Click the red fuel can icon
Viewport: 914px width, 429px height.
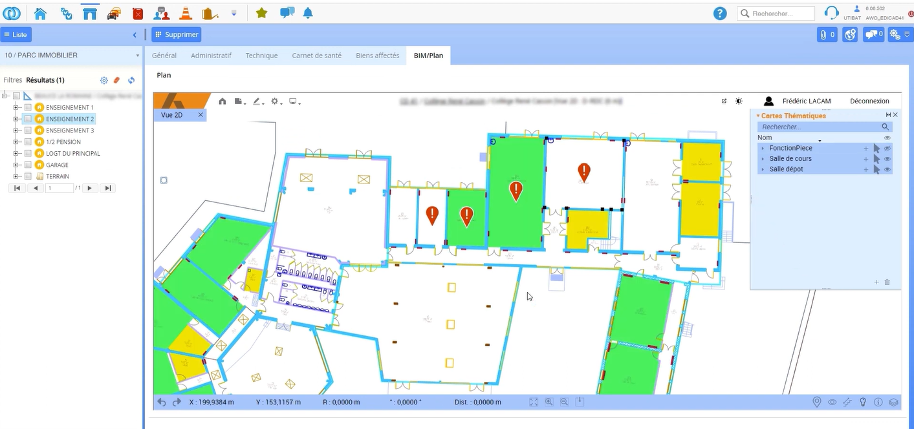click(x=138, y=14)
